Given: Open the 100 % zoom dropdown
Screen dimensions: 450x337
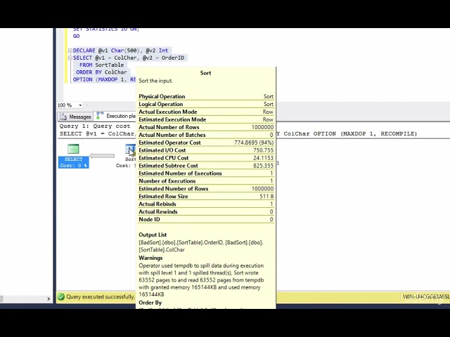Looking at the screenshot, I should pyautogui.click(x=80, y=105).
